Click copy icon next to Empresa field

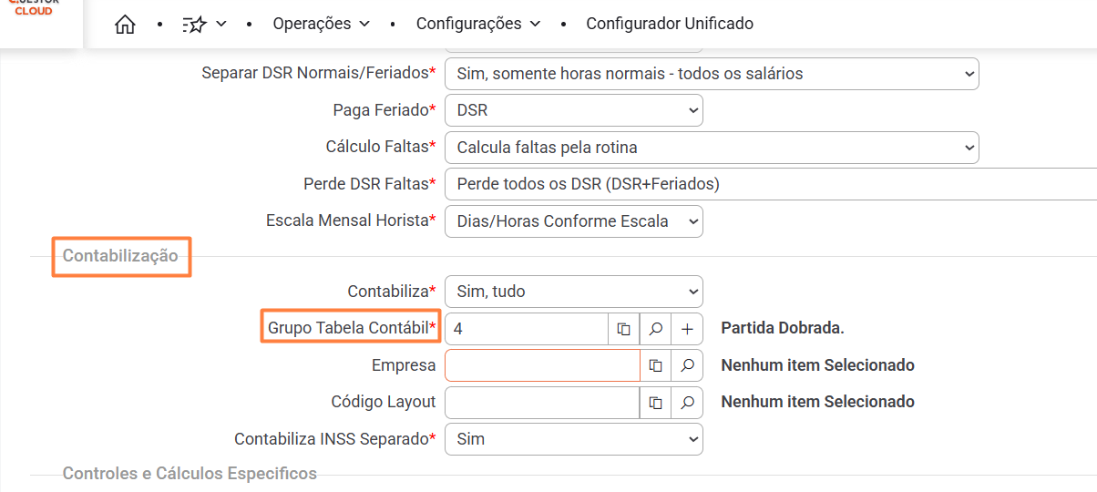pos(656,365)
